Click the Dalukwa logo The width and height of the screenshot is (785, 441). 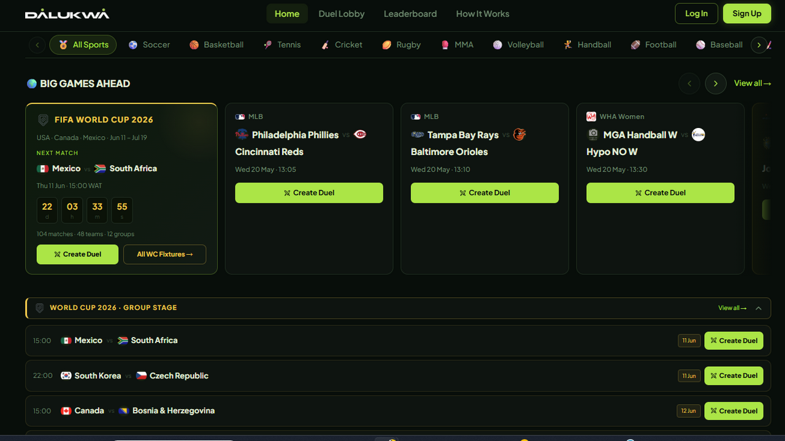click(67, 13)
